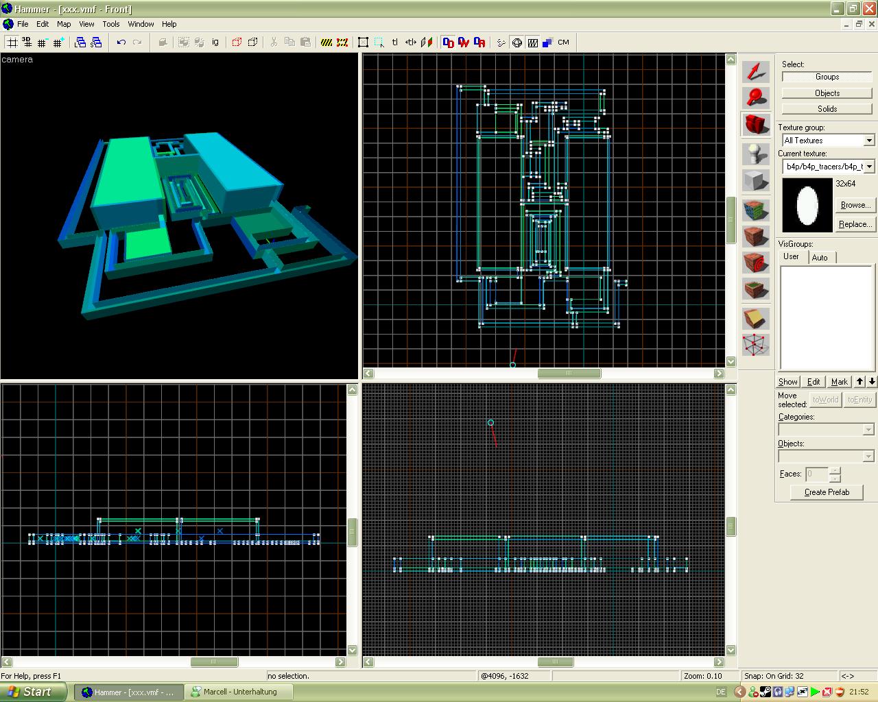This screenshot has width=878, height=702.
Task: Toggle the helpers display icon
Action: point(501,43)
